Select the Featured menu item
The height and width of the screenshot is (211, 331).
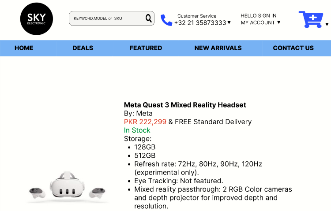pos(146,48)
